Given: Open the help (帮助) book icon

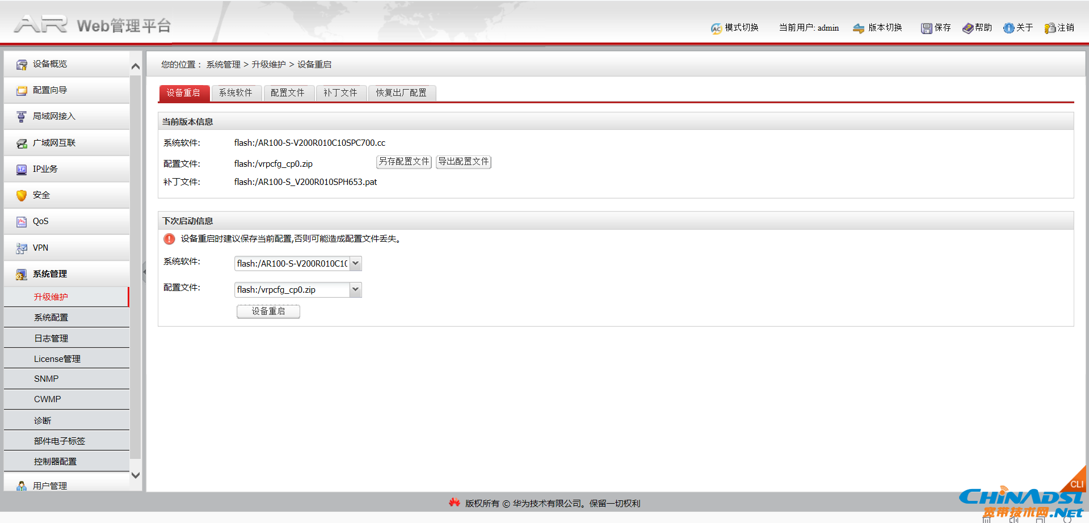Looking at the screenshot, I should coord(968,28).
